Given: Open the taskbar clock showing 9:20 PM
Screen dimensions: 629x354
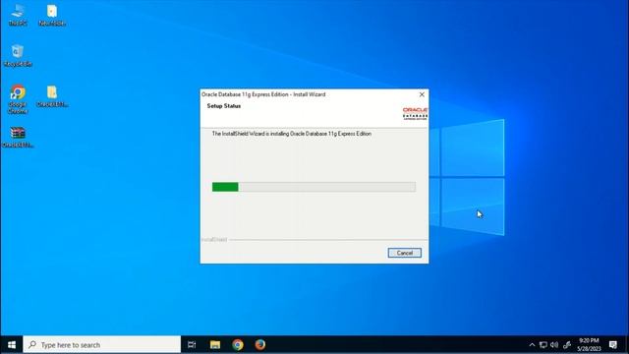Looking at the screenshot, I should coord(589,345).
